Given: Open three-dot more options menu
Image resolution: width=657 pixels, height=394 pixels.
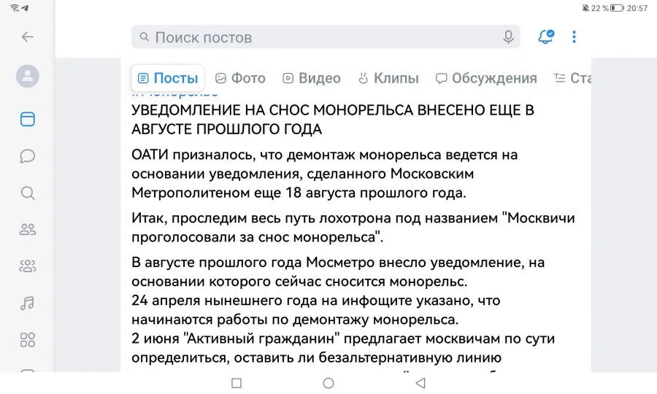Looking at the screenshot, I should [x=574, y=36].
